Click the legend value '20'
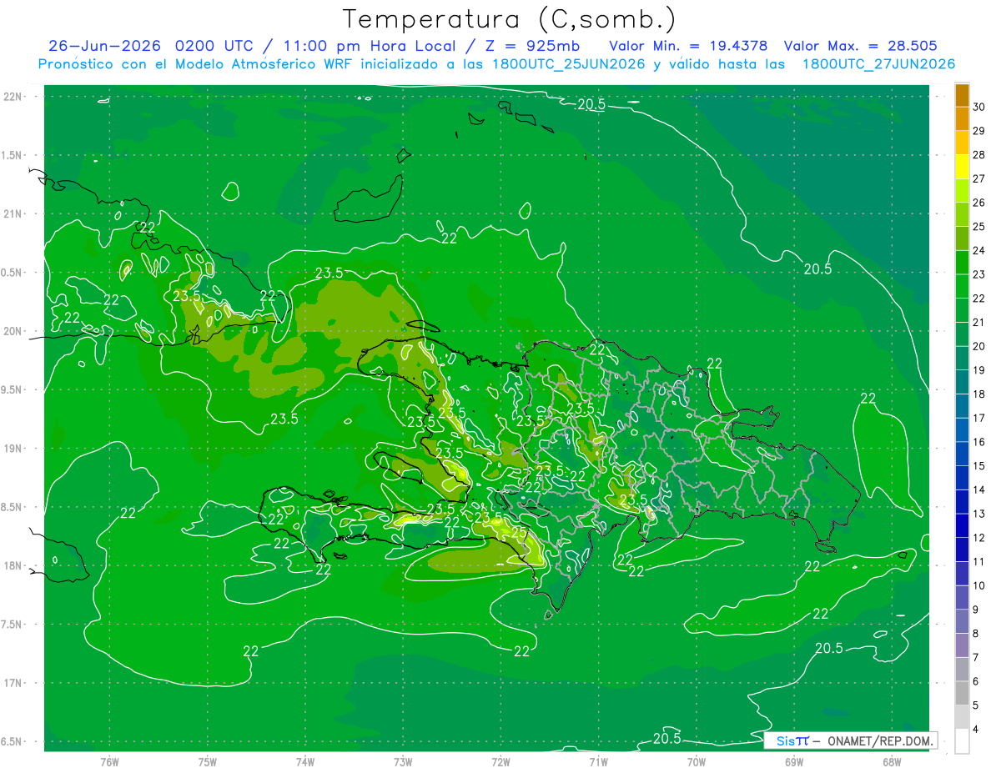 click(979, 347)
